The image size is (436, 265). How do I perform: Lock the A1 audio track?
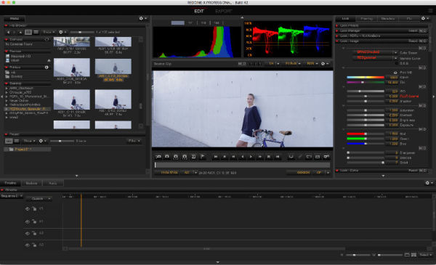pos(34,221)
